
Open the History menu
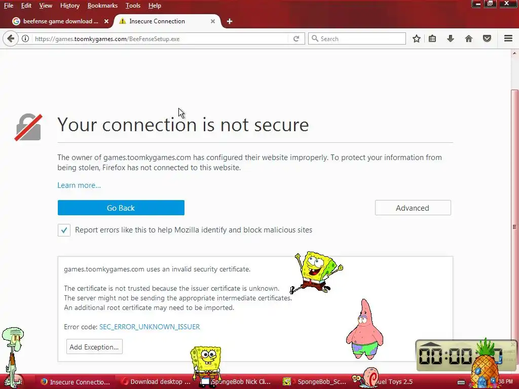70,6
